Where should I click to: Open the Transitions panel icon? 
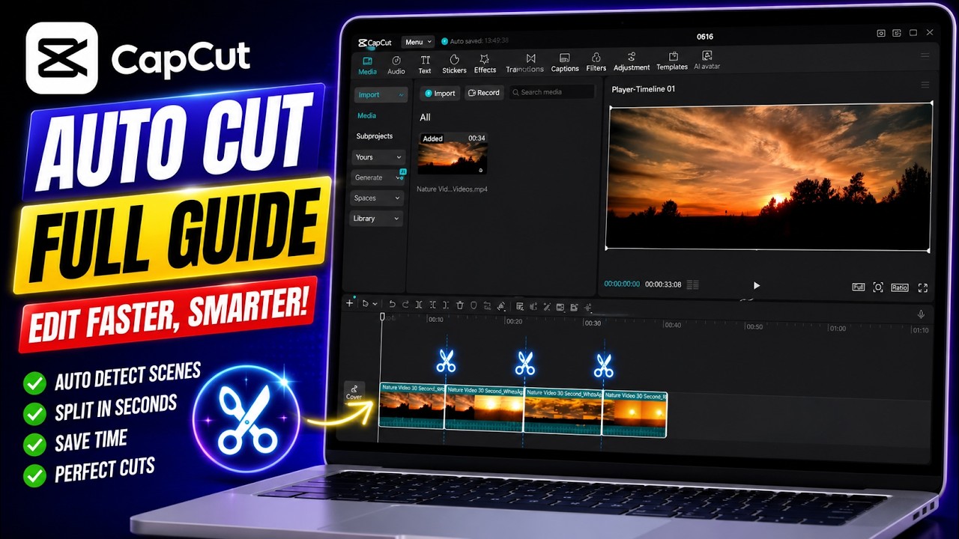point(530,58)
